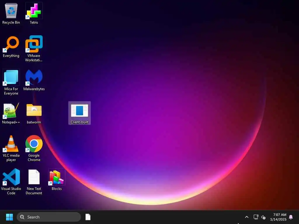Open the notification bell icon
Image resolution: width=299 pixels, height=224 pixels.
291,217
